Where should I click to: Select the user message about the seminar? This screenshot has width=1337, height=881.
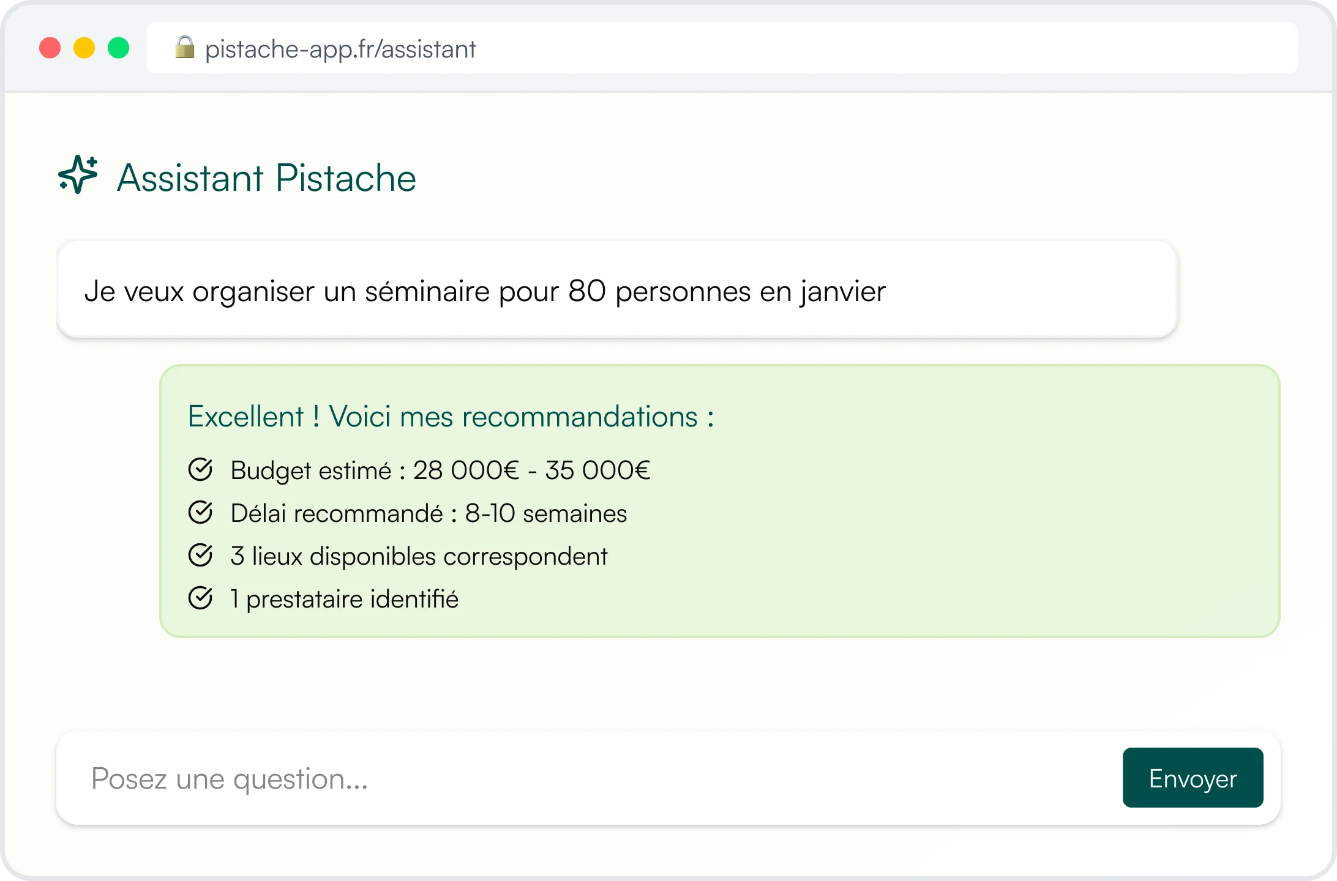pyautogui.click(x=485, y=292)
